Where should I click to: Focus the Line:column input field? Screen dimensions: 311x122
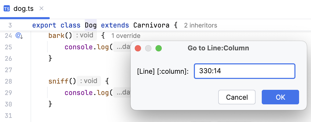pos(244,71)
